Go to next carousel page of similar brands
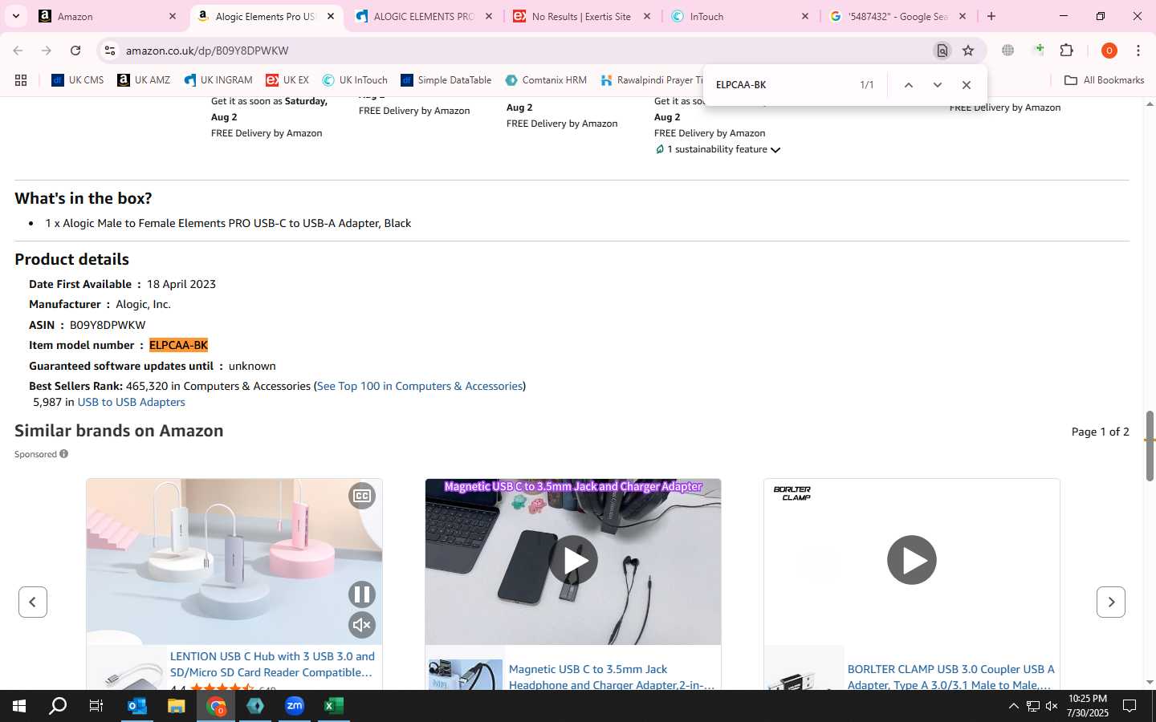The height and width of the screenshot is (722, 1156). tap(1111, 602)
